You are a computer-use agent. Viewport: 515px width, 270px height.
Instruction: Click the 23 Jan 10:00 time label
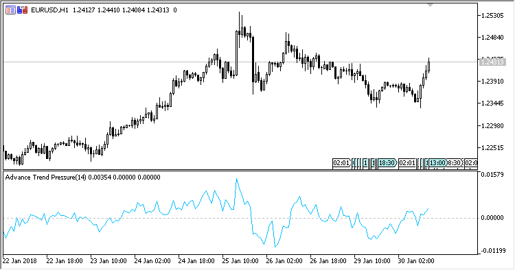click(108, 261)
